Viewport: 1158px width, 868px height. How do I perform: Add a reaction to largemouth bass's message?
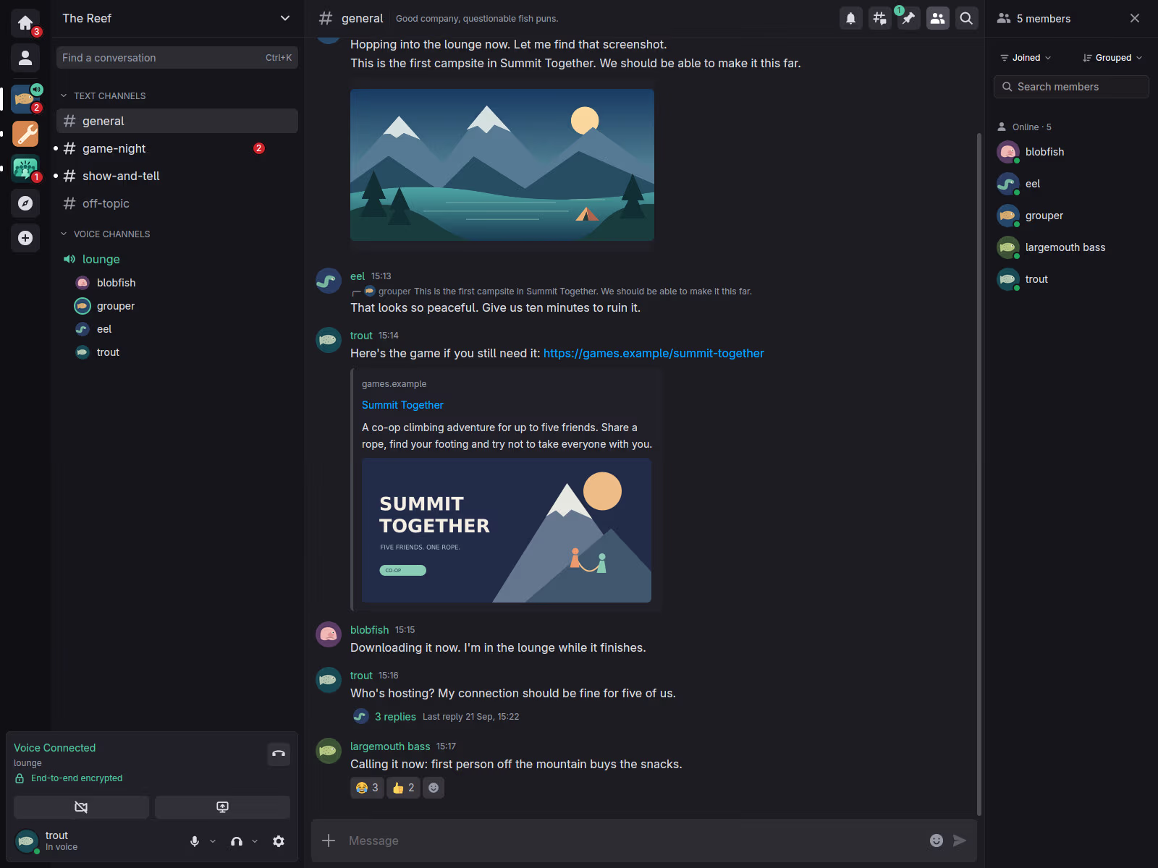point(434,788)
